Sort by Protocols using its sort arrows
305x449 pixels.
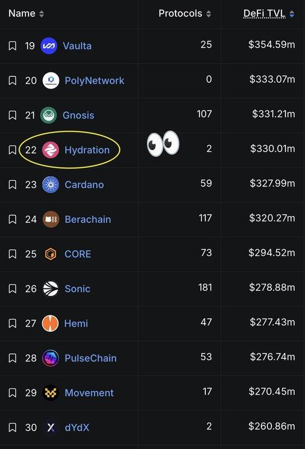point(209,13)
